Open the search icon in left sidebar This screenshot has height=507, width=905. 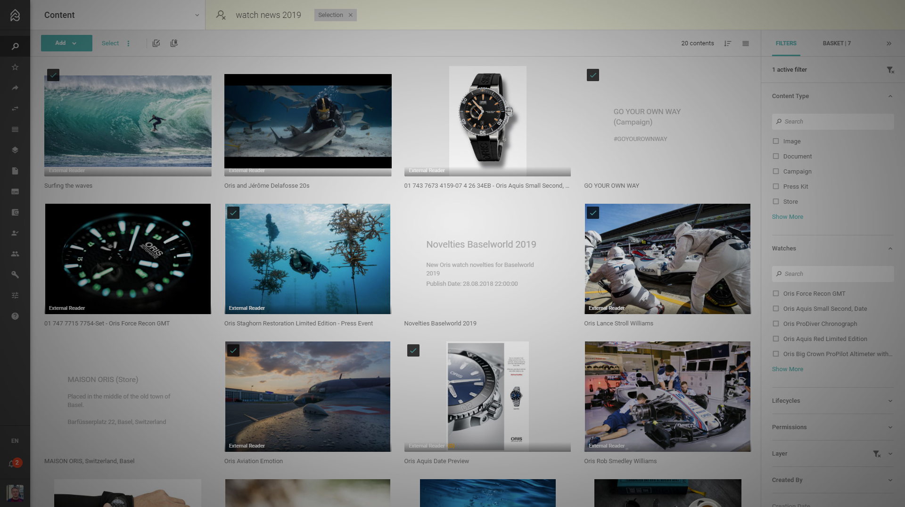click(15, 46)
